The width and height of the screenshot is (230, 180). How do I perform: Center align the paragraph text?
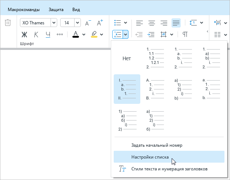(151, 23)
